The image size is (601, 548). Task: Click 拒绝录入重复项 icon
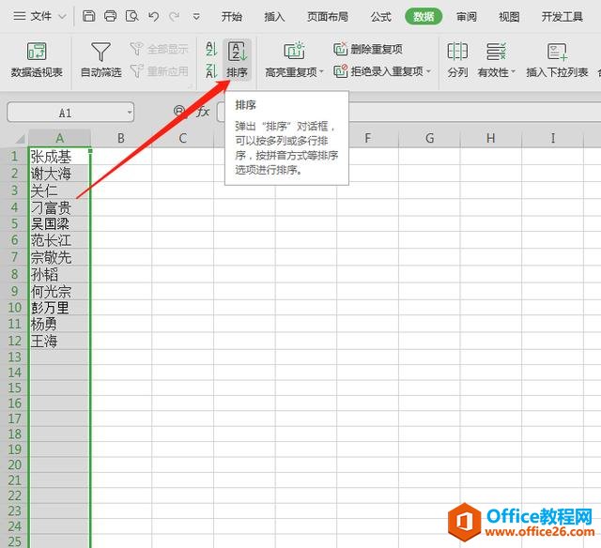pos(340,71)
